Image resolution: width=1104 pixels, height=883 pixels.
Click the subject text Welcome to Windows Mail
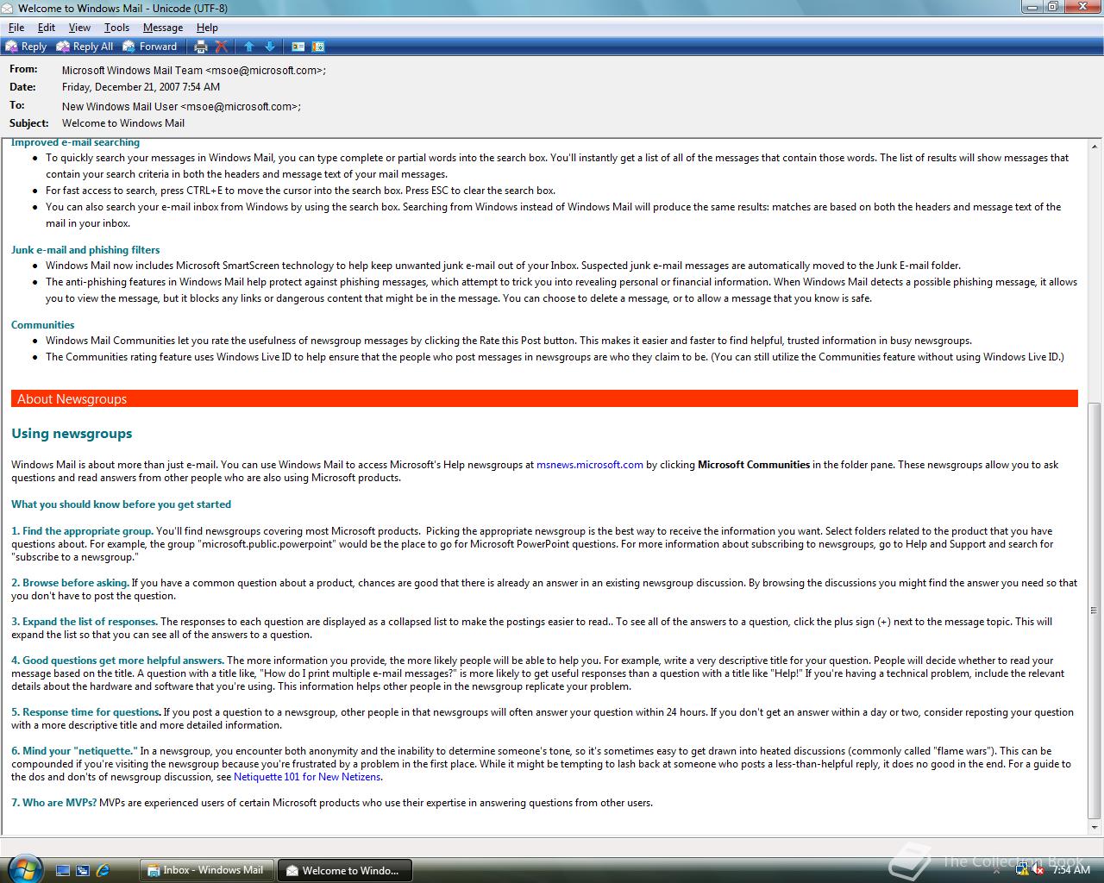123,123
